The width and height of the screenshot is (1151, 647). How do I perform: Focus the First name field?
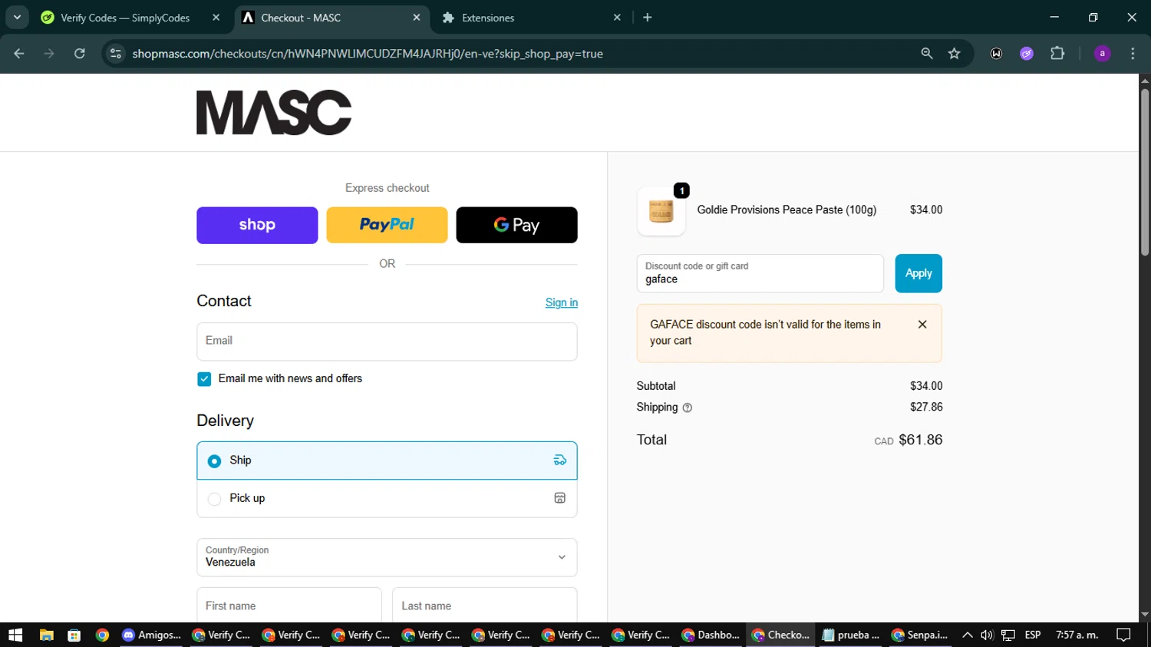pos(289,606)
